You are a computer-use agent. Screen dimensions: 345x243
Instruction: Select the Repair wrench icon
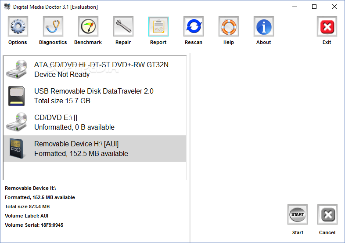pos(123,26)
